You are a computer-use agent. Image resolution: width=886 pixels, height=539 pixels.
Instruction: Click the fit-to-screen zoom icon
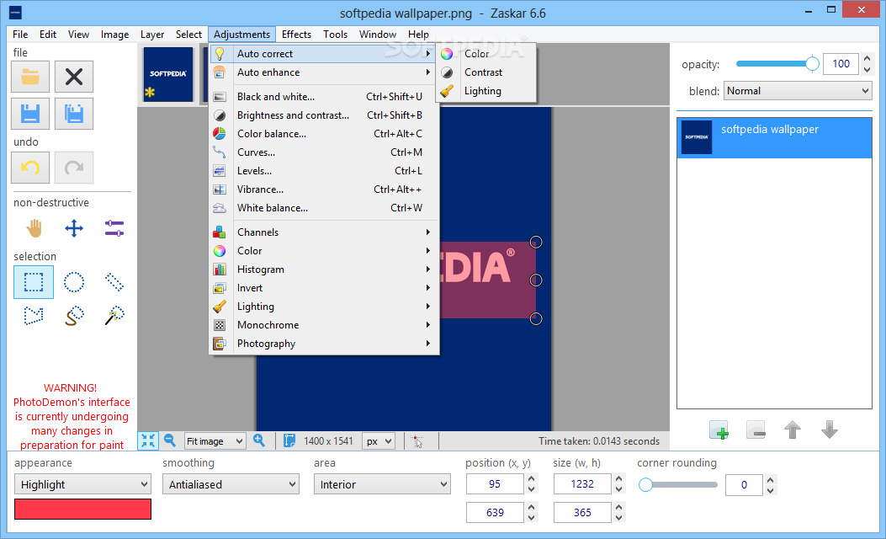(148, 440)
